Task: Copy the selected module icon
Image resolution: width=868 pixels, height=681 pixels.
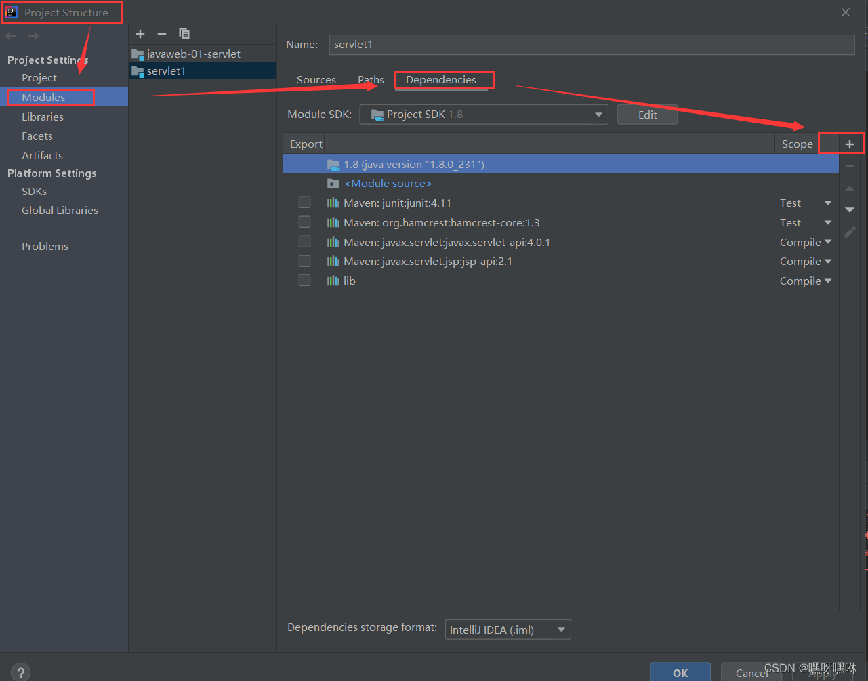Action: pos(184,34)
